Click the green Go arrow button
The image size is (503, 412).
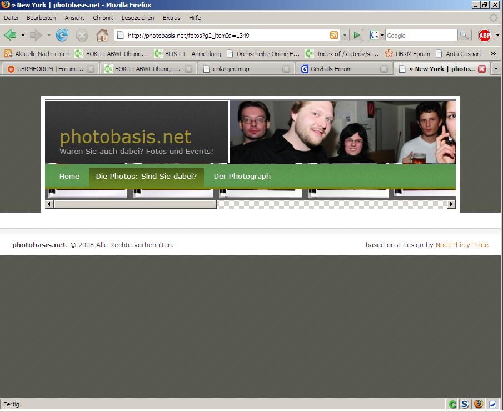pos(357,35)
